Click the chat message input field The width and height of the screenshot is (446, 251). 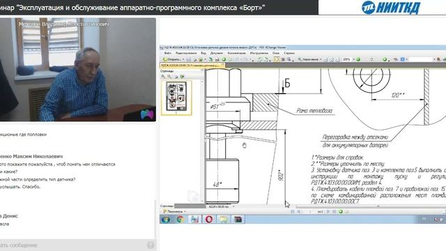coord(72,245)
